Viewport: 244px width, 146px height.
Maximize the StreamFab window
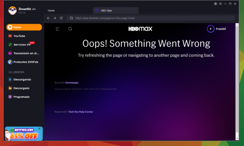[x=230, y=4]
